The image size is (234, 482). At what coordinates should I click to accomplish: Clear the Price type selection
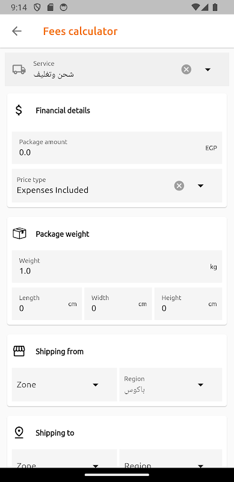tap(179, 186)
